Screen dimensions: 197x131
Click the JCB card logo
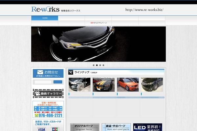click(x=55, y=129)
